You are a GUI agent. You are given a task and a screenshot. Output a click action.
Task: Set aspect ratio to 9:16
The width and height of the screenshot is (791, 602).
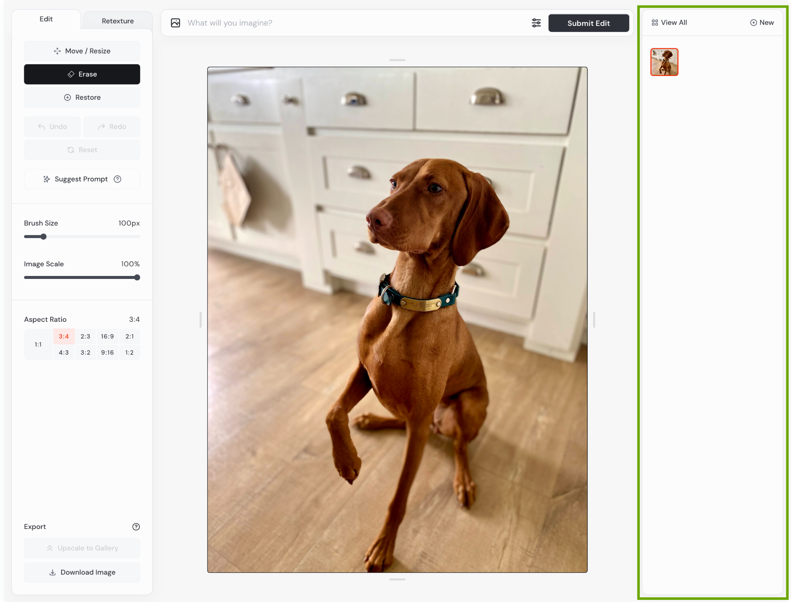(x=107, y=352)
